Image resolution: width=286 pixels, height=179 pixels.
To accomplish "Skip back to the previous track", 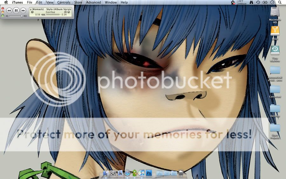I will [9, 10].
